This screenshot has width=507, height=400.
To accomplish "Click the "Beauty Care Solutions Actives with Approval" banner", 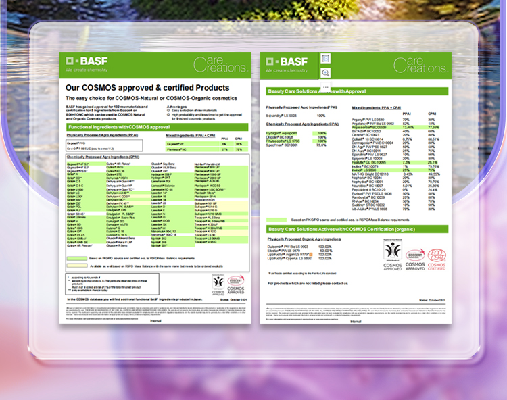I will pyautogui.click(x=358, y=91).
